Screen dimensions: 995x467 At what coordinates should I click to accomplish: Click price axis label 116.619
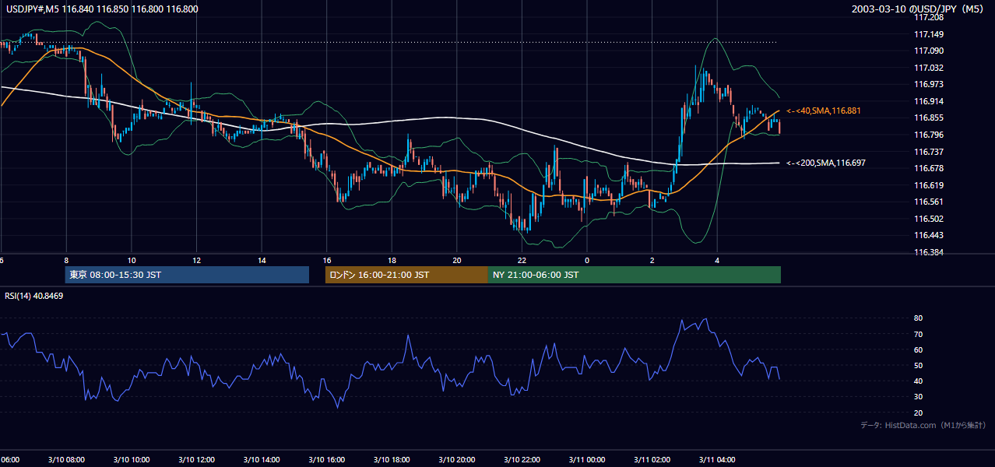pos(928,185)
